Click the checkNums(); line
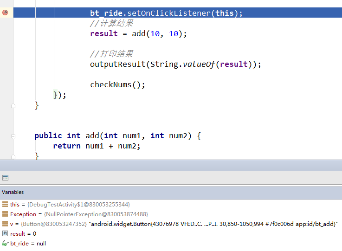 pyautogui.click(x=117, y=84)
